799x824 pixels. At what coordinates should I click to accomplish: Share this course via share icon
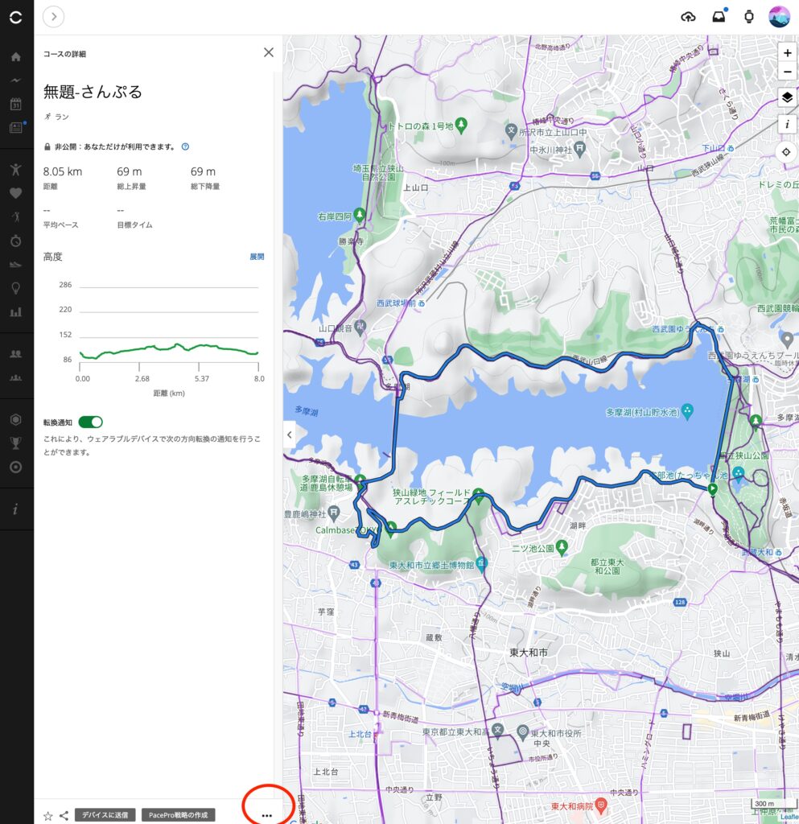(x=64, y=815)
